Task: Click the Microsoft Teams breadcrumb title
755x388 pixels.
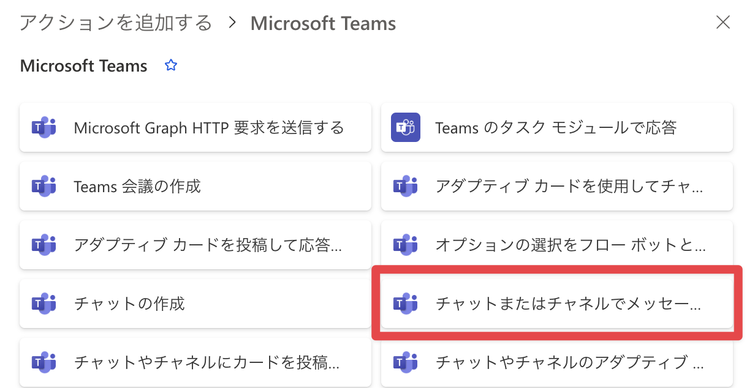Action: point(323,23)
